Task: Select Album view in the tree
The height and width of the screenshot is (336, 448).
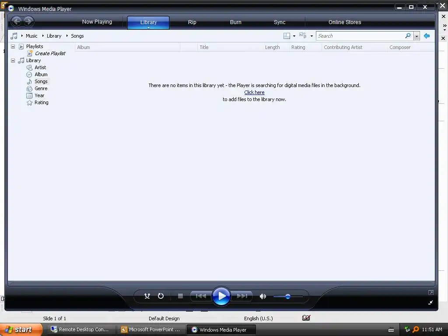Action: 41,74
